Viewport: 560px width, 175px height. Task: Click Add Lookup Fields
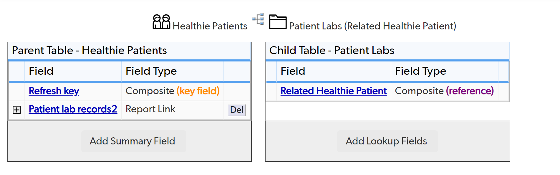pos(387,141)
